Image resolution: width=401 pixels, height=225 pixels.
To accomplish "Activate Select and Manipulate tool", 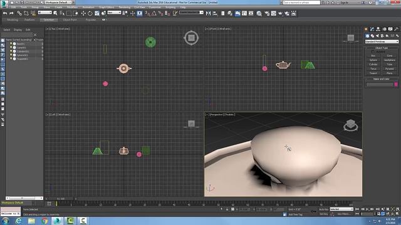I will (x=132, y=13).
